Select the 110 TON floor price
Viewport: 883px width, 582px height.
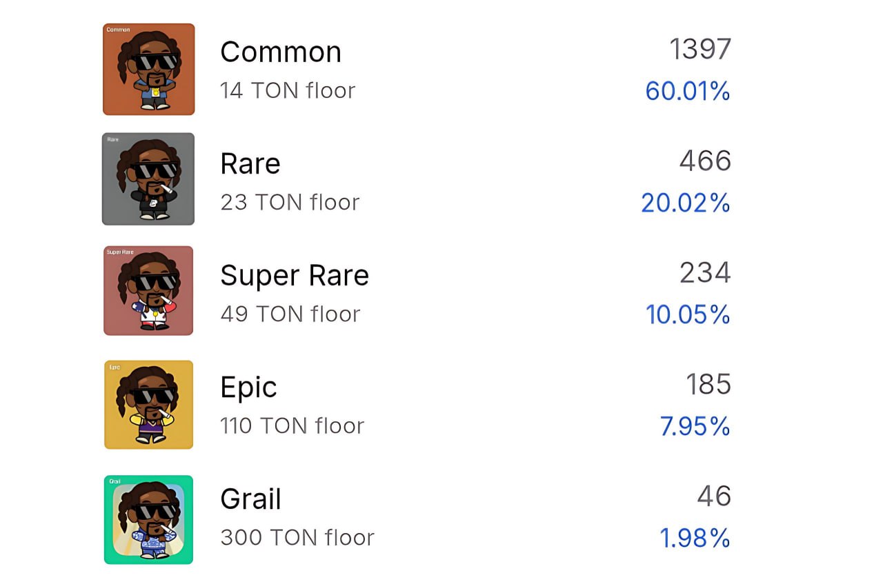pos(292,425)
